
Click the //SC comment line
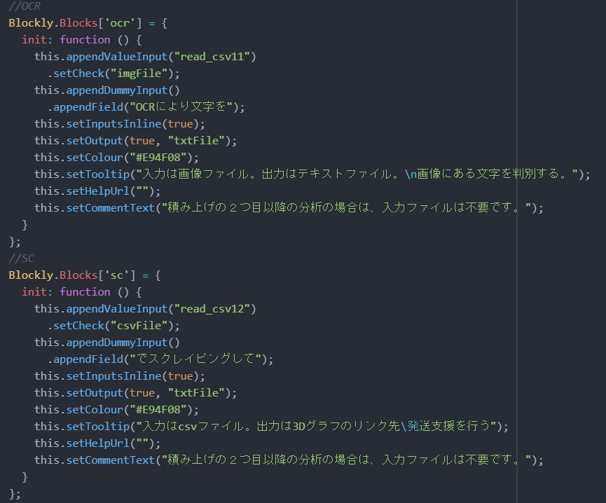pyautogui.click(x=21, y=259)
